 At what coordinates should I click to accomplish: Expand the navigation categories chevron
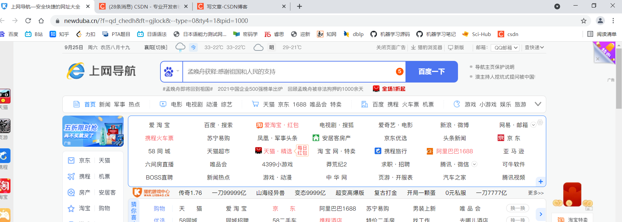click(x=538, y=104)
